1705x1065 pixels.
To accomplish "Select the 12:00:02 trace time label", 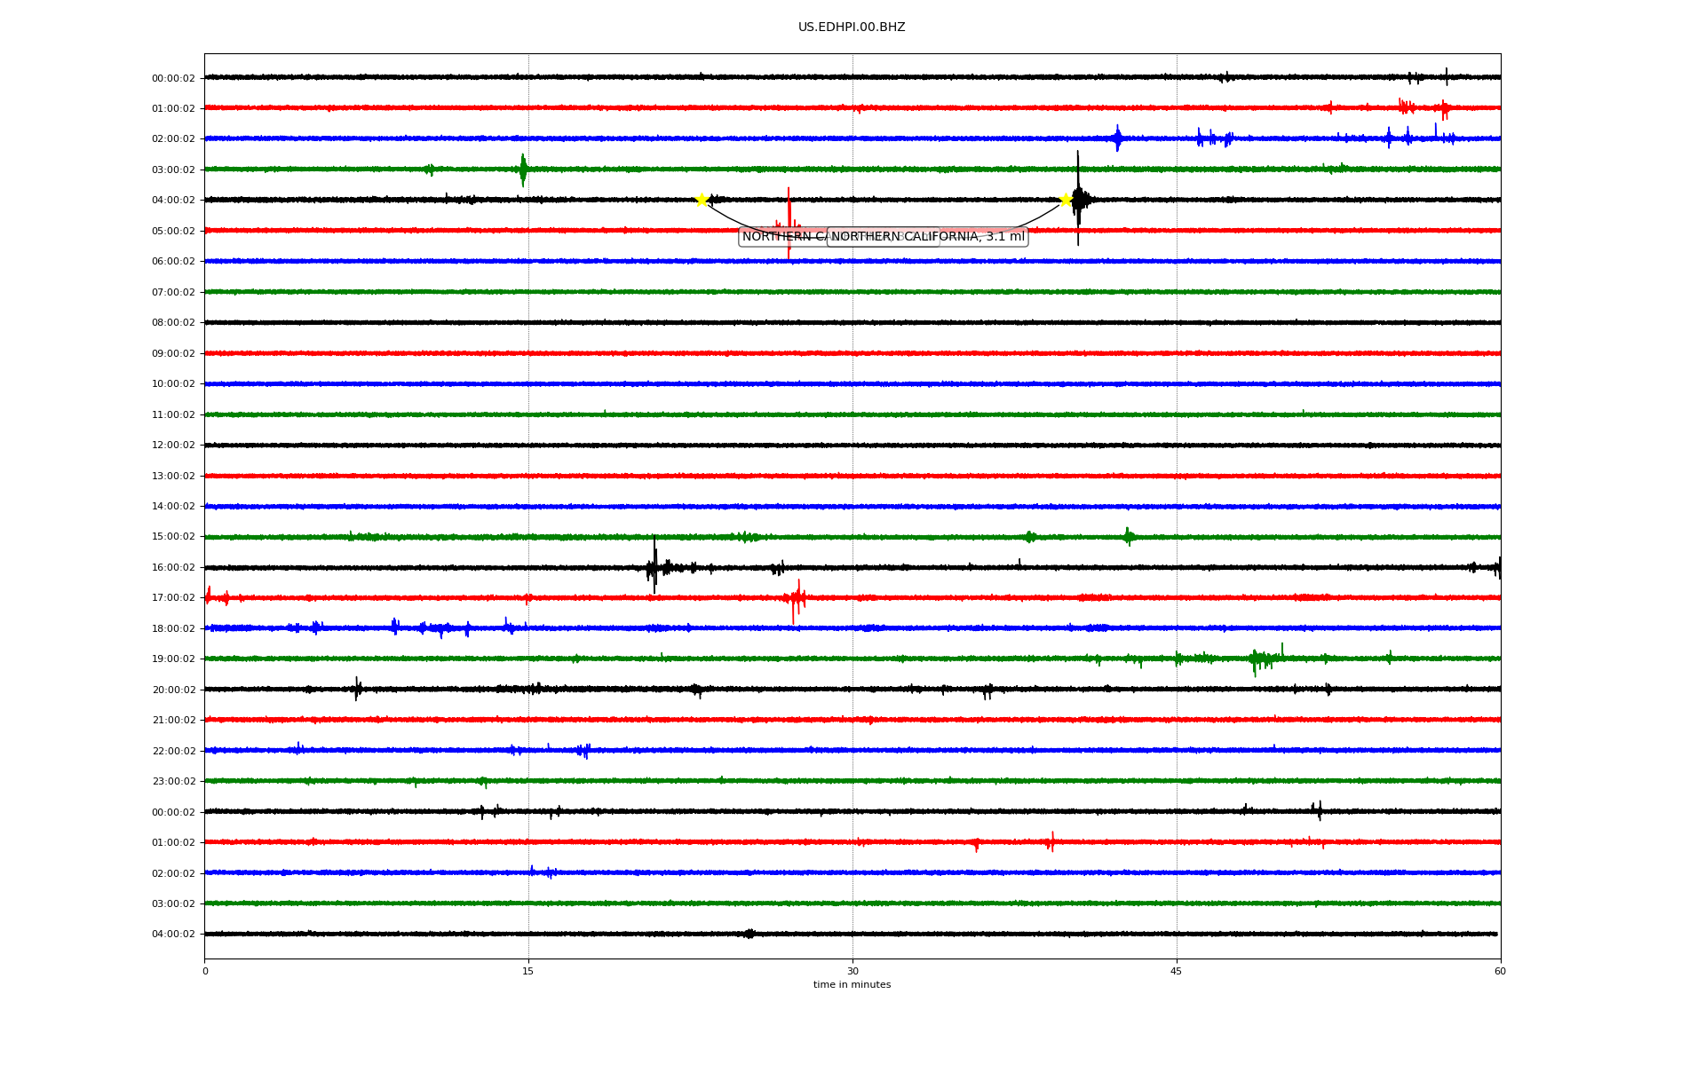I will pos(173,446).
